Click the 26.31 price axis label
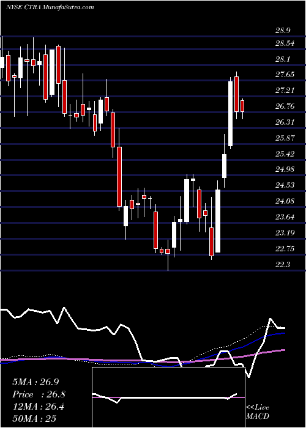Screen dimensions: 306x428 pyautogui.click(x=285, y=122)
